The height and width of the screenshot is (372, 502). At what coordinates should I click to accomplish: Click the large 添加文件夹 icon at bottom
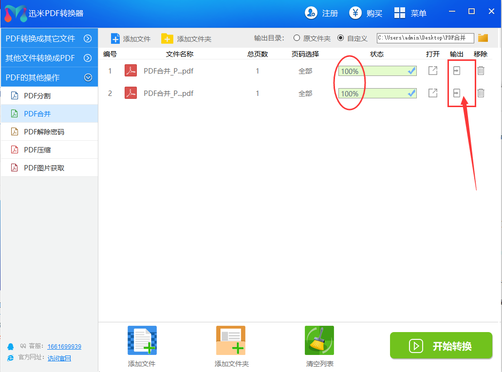click(231, 340)
